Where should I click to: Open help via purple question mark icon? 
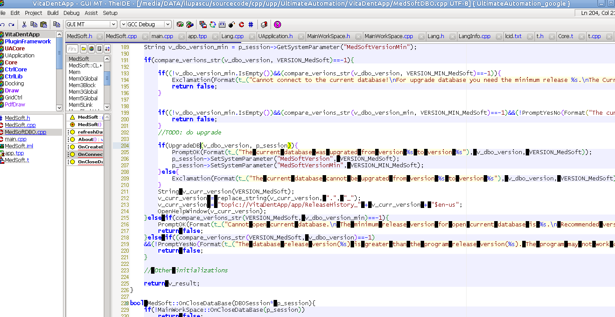click(x=278, y=25)
